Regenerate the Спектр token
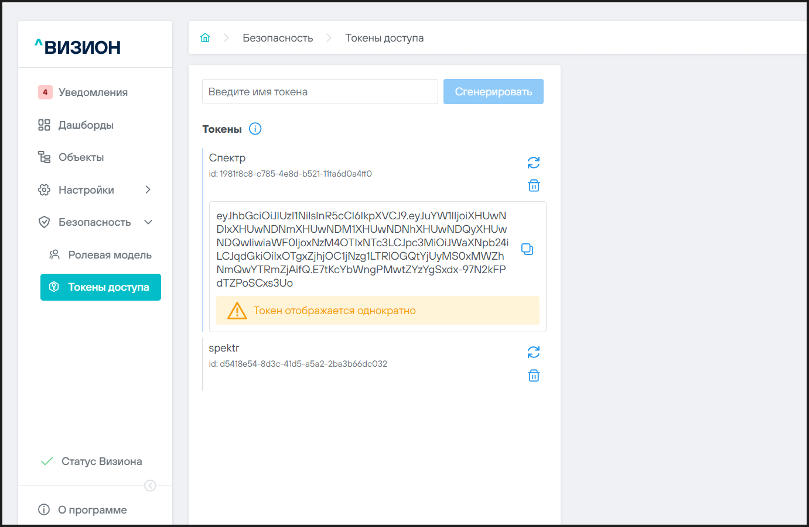The height and width of the screenshot is (527, 809). point(534,163)
